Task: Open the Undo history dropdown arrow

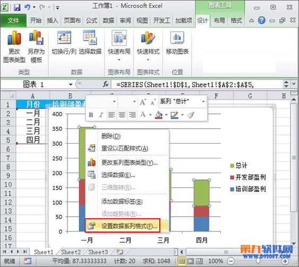Action: pos(35,7)
